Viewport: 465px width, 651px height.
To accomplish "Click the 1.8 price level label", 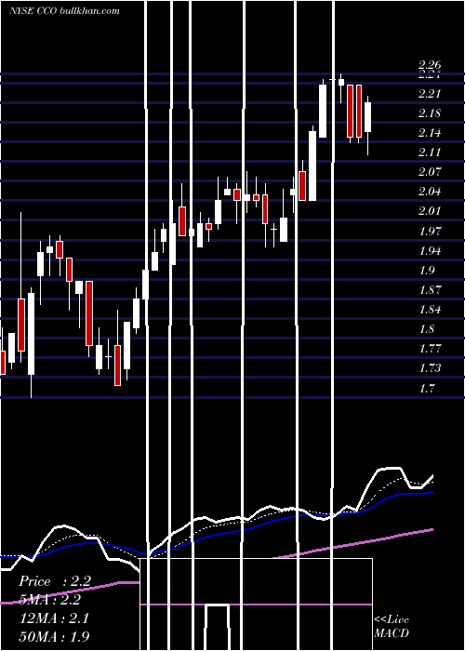I will point(427,329).
